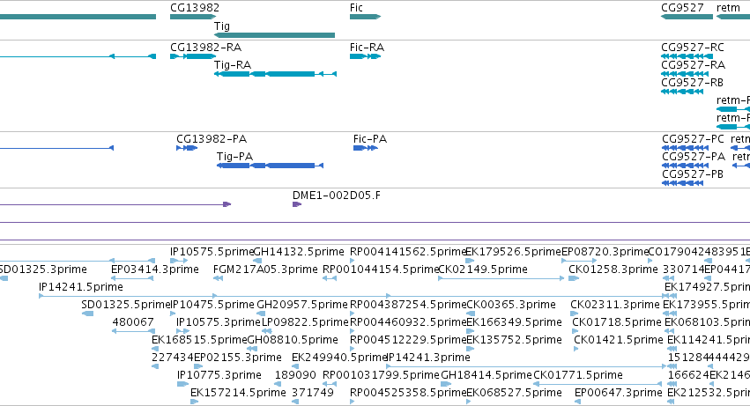Click EST RP001044154.5prime
This screenshot has width=750, height=406.
tap(381, 269)
